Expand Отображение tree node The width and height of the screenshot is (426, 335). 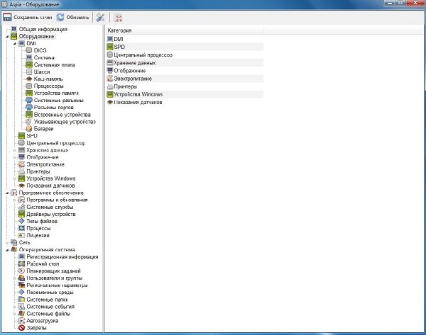point(15,157)
